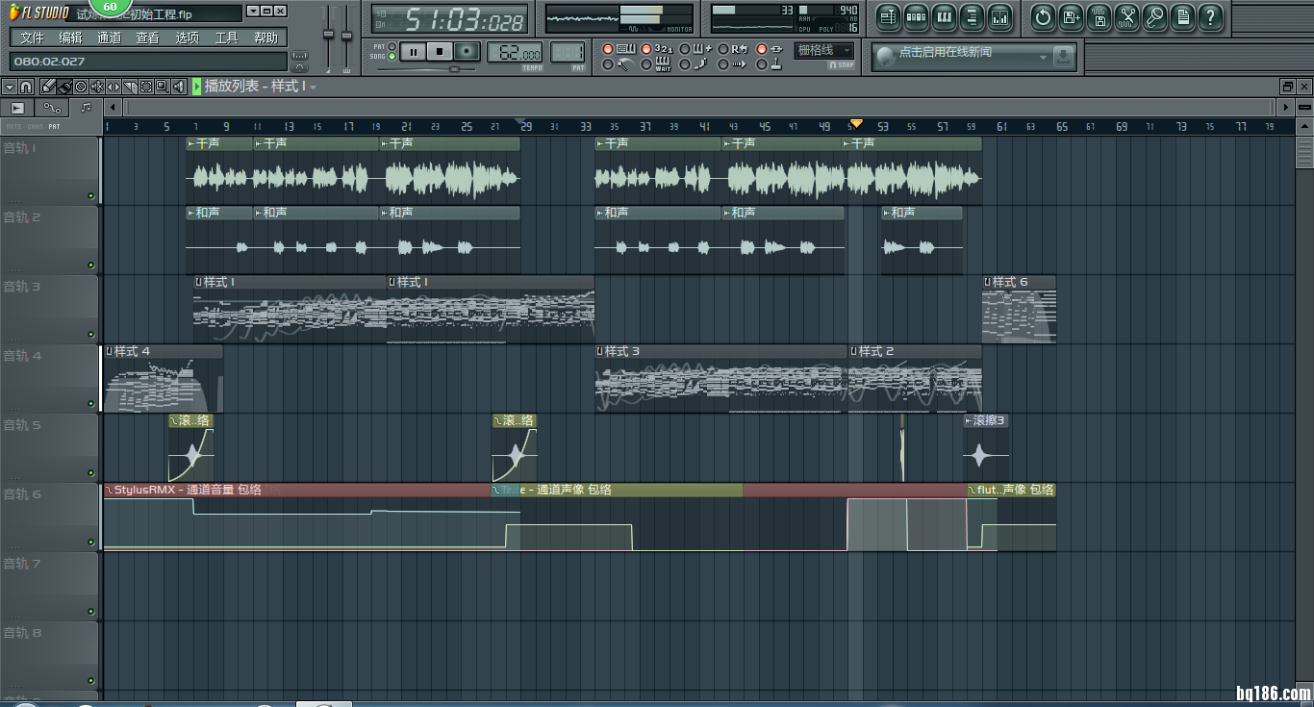Select the zoom magnifier tool
The width and height of the screenshot is (1314, 707).
tap(163, 87)
